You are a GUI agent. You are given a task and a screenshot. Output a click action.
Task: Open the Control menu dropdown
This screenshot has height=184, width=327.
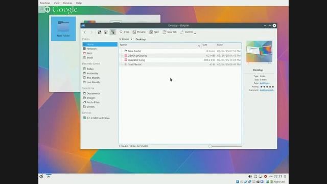pyautogui.click(x=188, y=32)
